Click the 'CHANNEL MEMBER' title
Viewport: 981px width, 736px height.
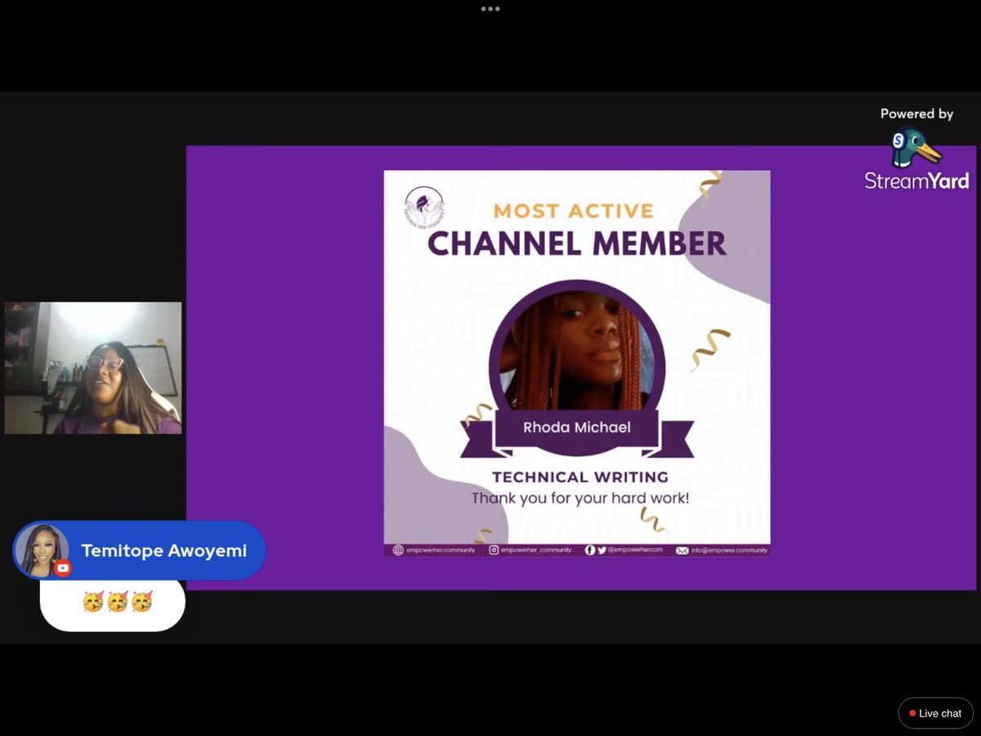(x=576, y=243)
